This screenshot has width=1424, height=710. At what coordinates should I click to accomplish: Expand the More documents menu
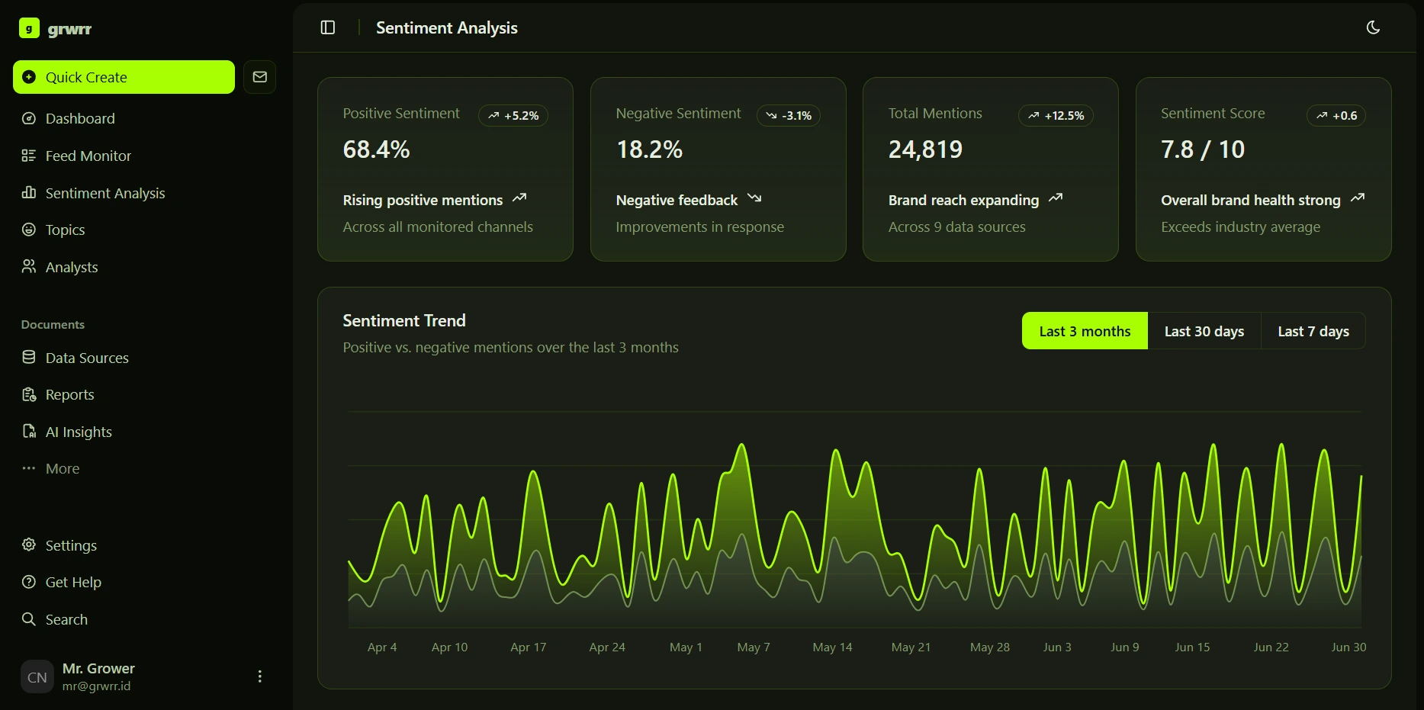[62, 468]
